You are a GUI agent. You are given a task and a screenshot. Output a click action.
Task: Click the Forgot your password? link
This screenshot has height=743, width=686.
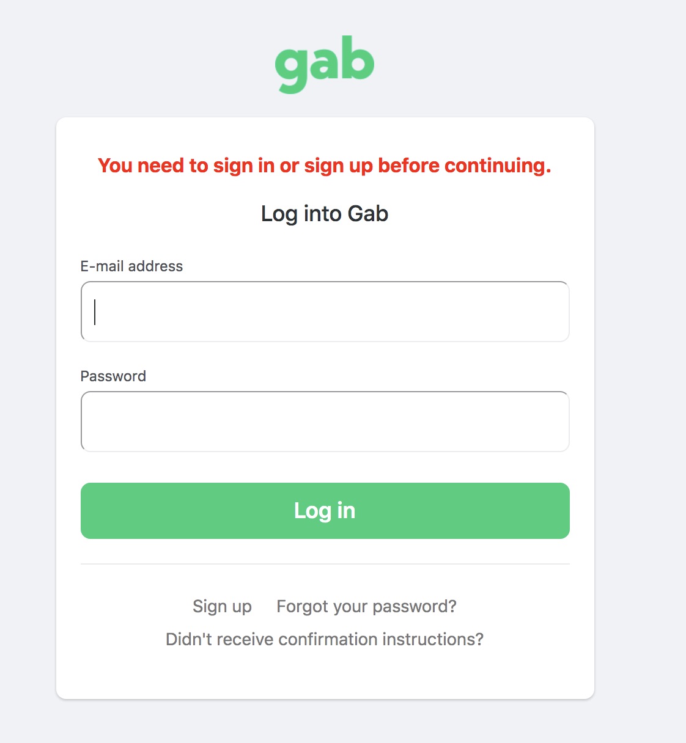click(366, 606)
